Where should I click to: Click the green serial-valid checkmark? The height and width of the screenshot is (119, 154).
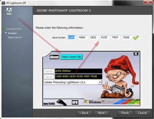(x=136, y=38)
